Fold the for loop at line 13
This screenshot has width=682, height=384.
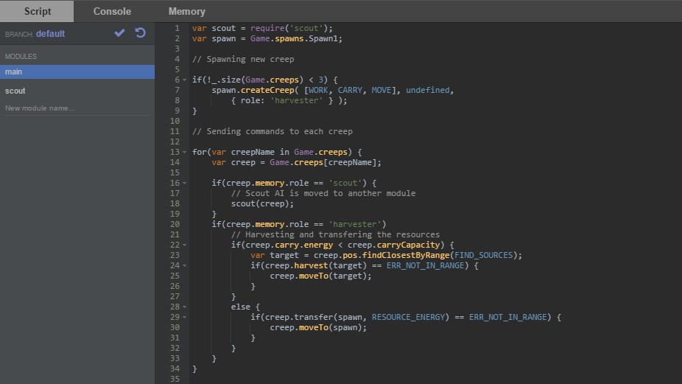tap(184, 152)
